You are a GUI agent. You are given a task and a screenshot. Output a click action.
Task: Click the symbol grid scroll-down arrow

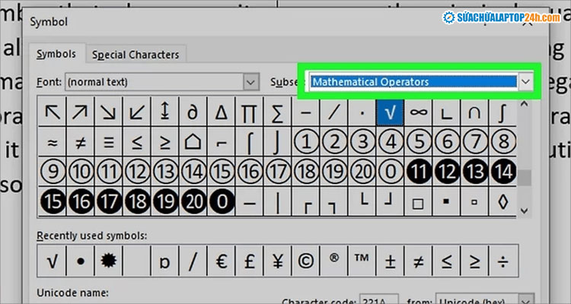[524, 211]
